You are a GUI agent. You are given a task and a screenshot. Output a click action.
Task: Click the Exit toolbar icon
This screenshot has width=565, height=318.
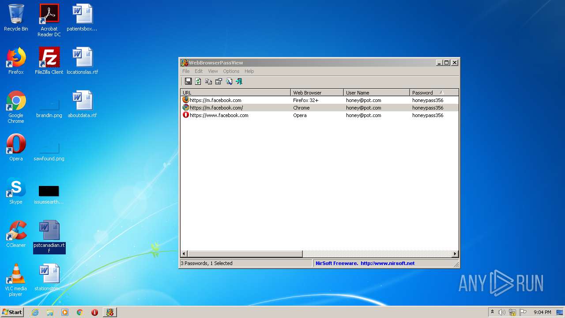pyautogui.click(x=239, y=81)
